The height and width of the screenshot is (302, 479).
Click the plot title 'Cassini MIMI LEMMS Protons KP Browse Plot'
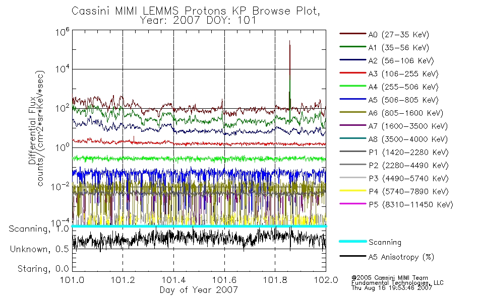196,11
